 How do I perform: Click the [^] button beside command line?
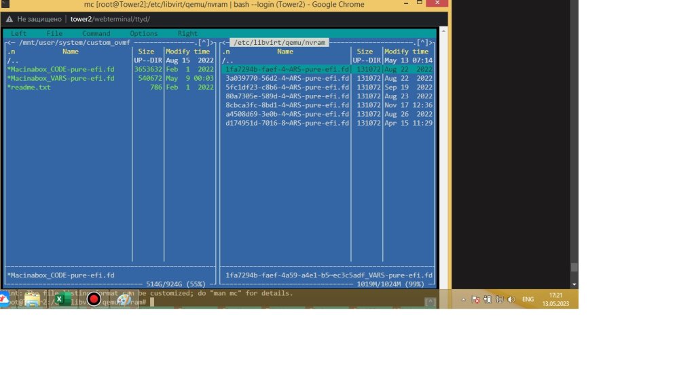point(430,302)
